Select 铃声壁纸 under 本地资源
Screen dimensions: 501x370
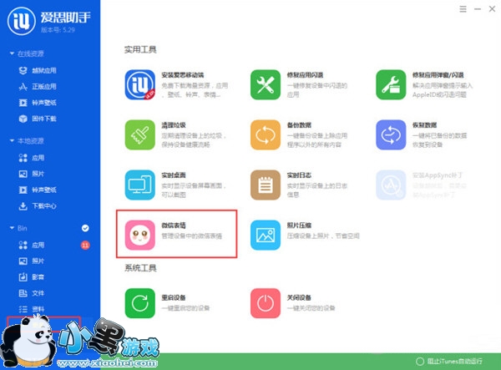point(38,190)
